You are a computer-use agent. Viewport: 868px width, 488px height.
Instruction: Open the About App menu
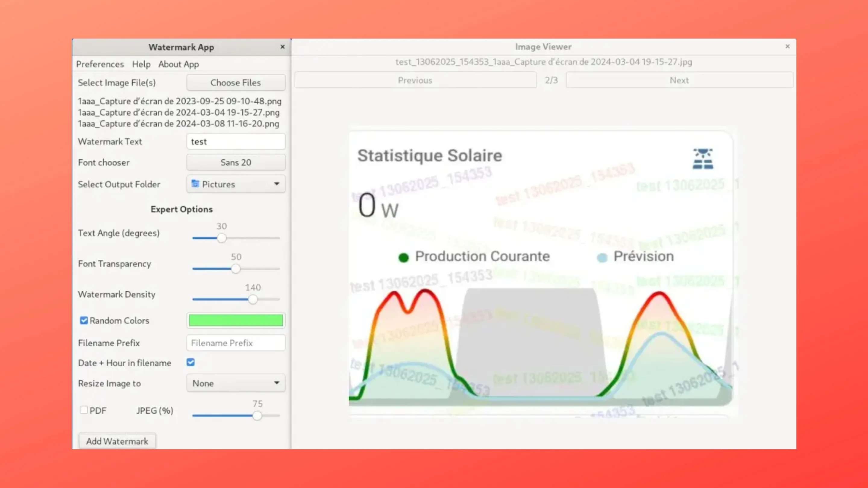[179, 64]
